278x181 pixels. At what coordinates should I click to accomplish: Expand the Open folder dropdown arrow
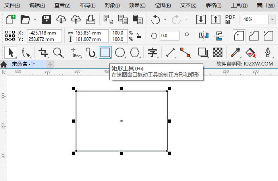coord(35,19)
